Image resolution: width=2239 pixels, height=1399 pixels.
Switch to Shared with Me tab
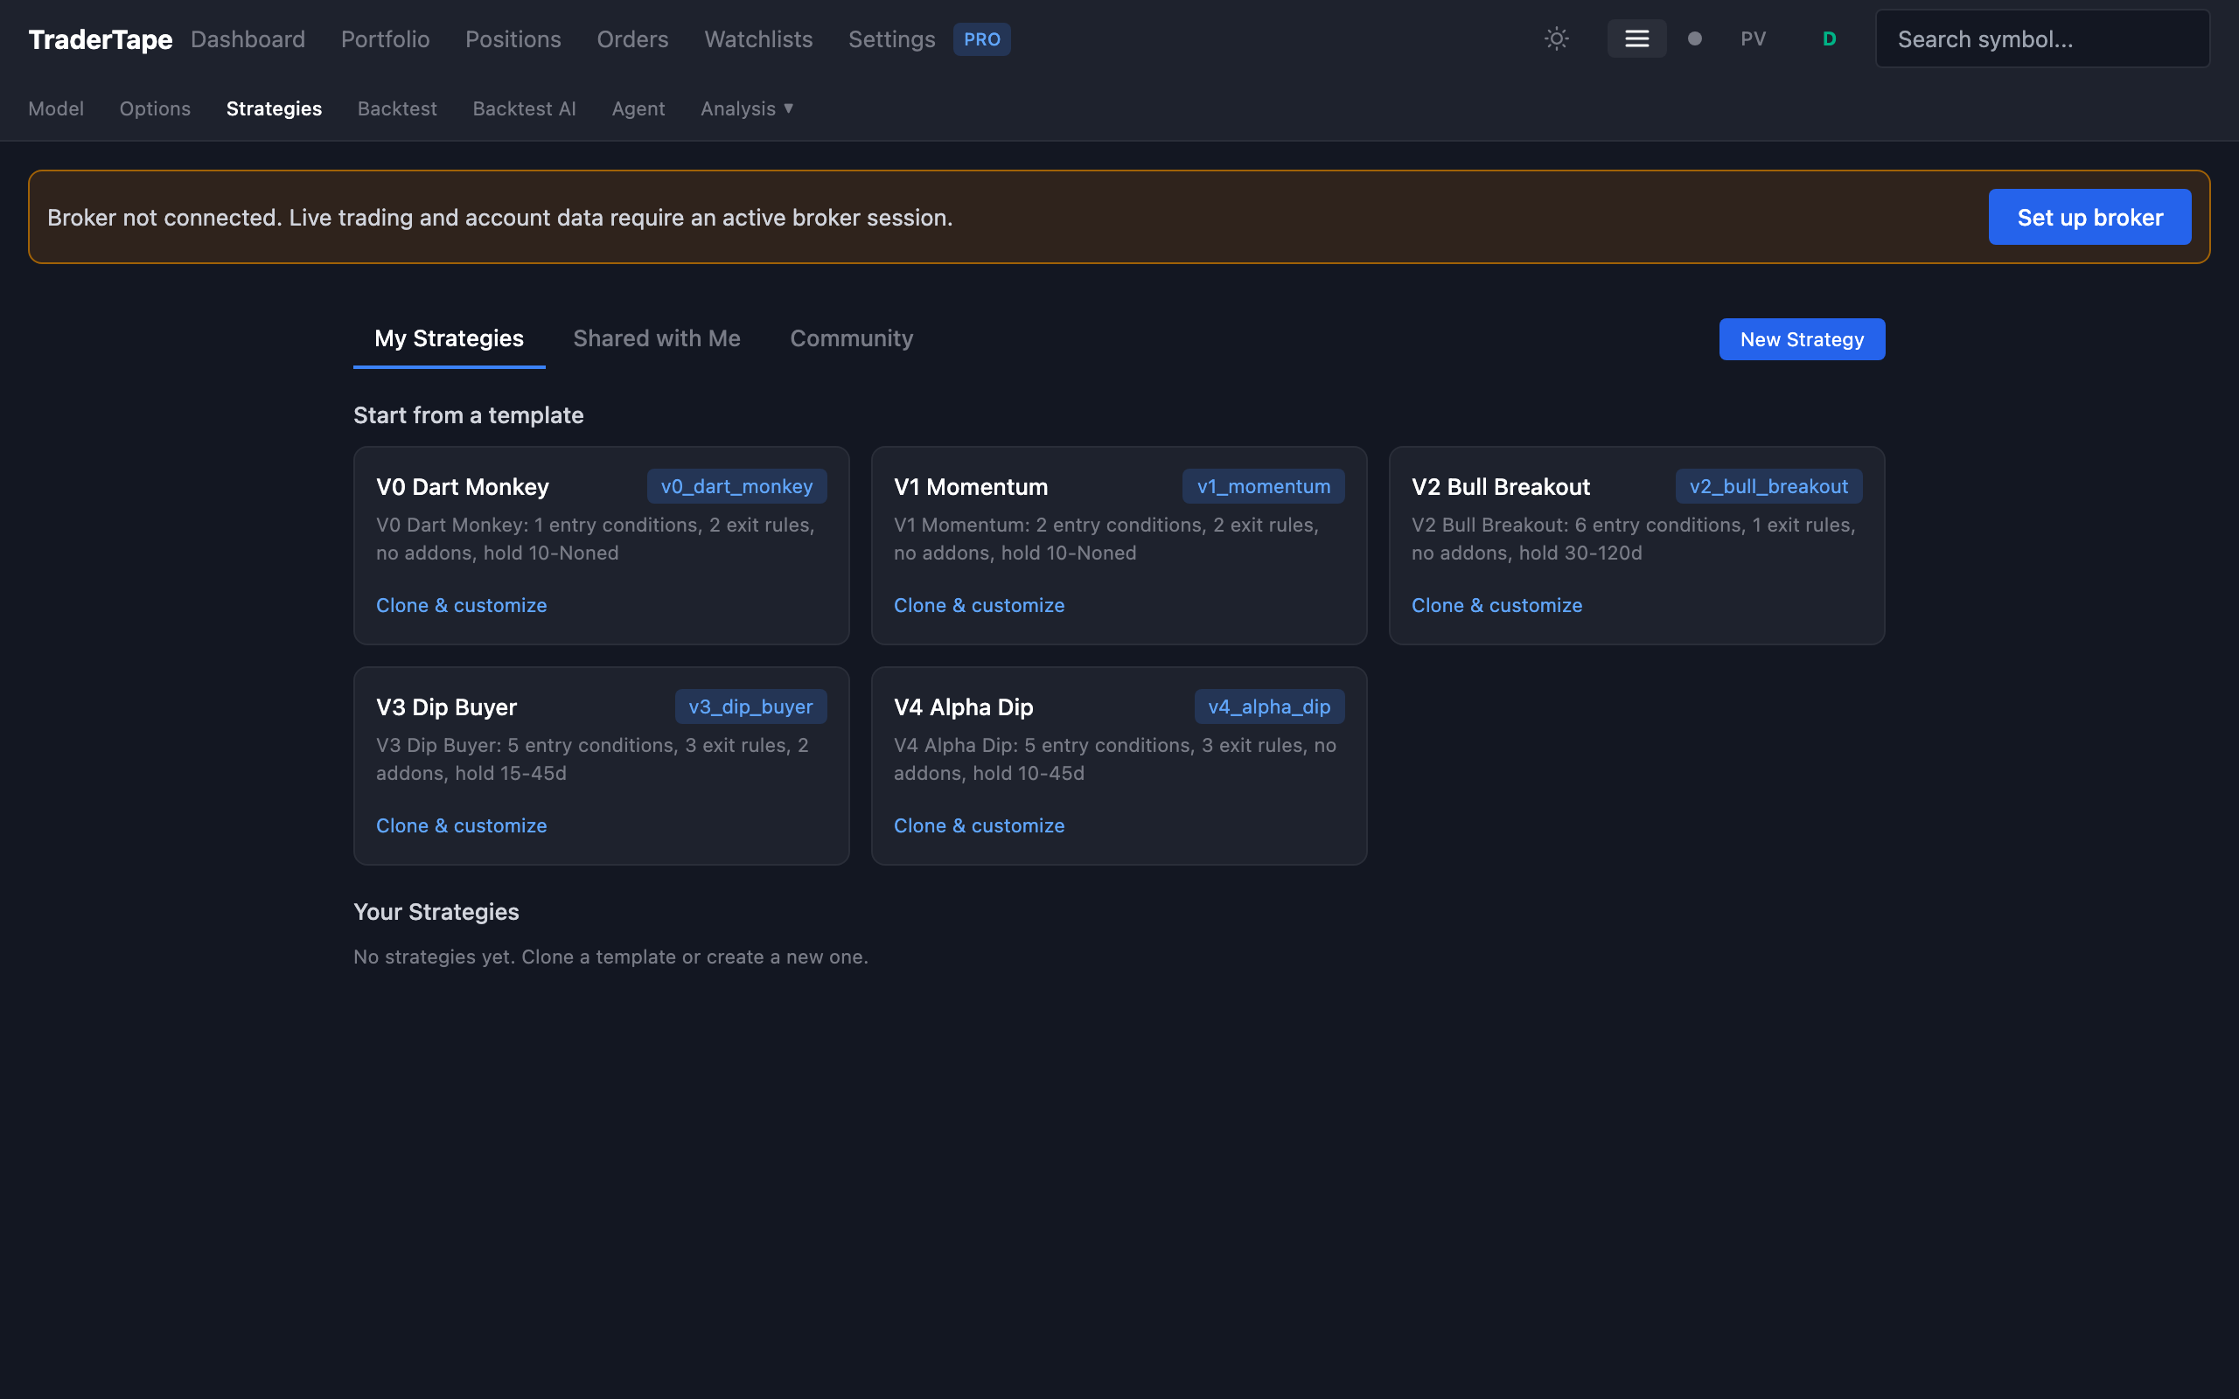(656, 338)
